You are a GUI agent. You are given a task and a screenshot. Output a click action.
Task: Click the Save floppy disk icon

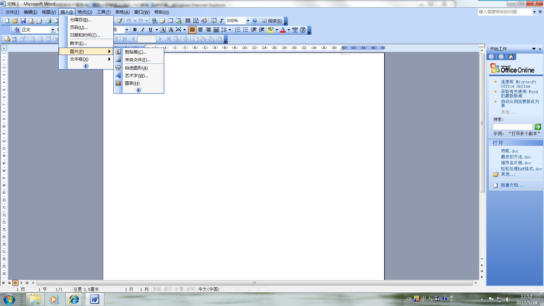(23, 21)
